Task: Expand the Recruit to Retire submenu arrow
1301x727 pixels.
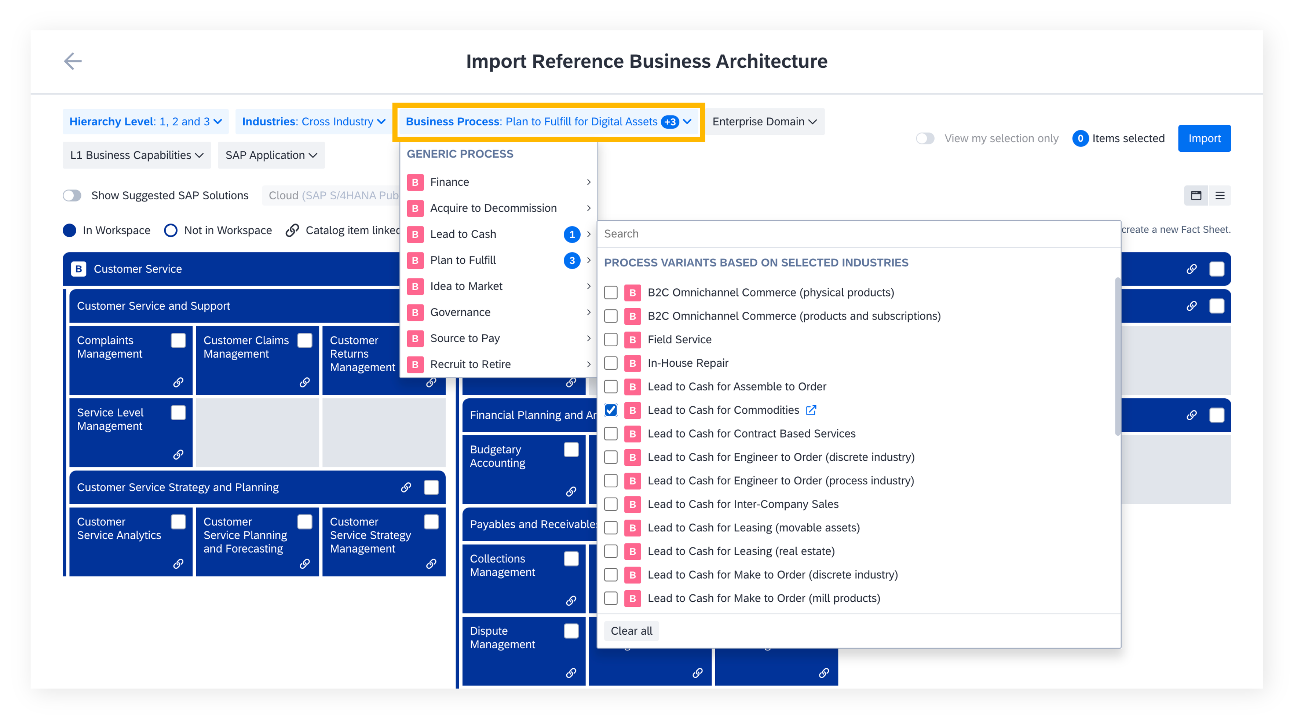Action: [588, 364]
